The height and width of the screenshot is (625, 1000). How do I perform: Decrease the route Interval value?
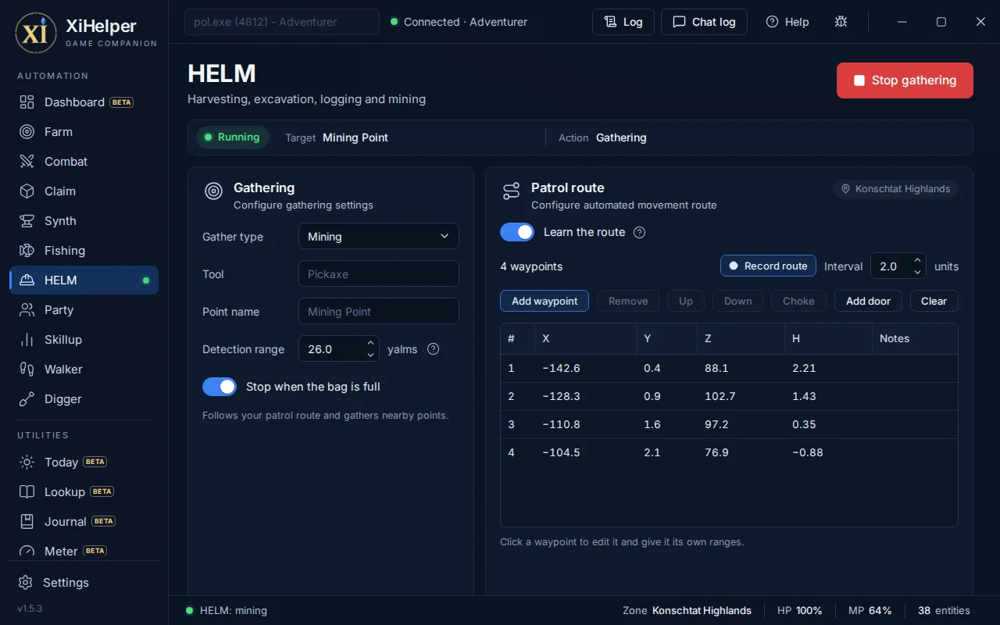tap(918, 272)
